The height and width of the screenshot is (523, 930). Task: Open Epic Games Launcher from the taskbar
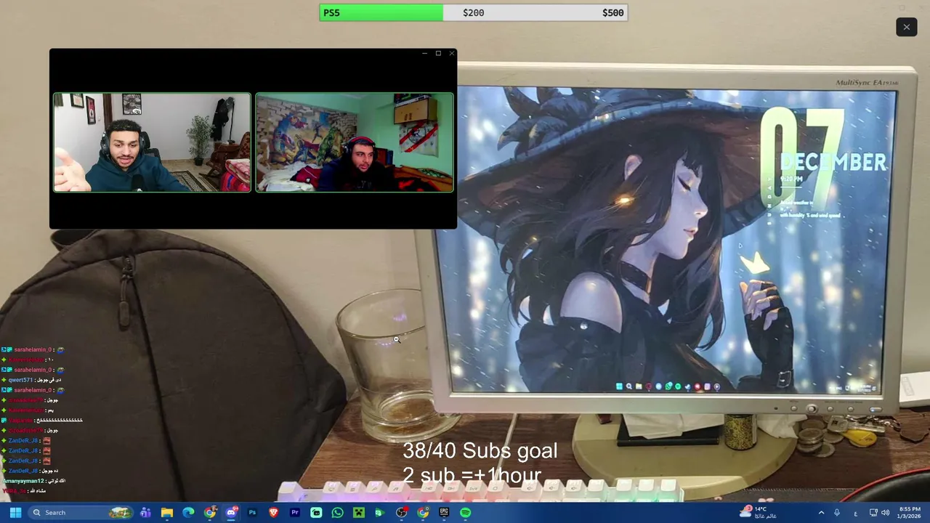(x=444, y=513)
